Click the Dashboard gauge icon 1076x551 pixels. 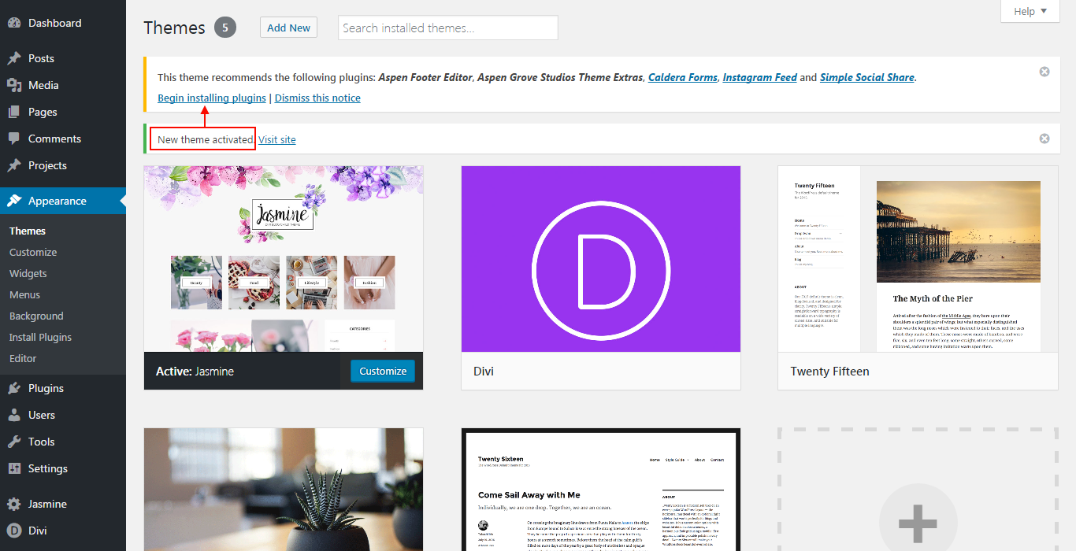[x=14, y=23]
